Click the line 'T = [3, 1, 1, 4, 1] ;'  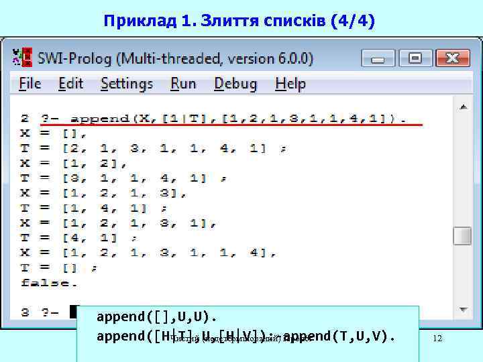[123, 178]
